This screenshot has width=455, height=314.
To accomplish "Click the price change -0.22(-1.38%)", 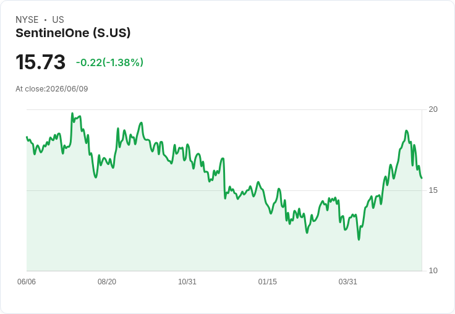I will click(109, 62).
